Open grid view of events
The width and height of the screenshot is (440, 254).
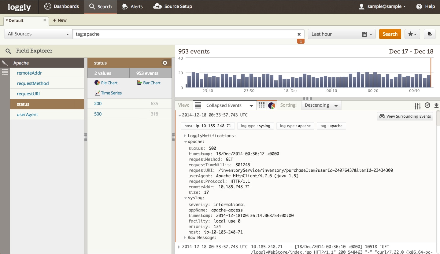coord(261,105)
